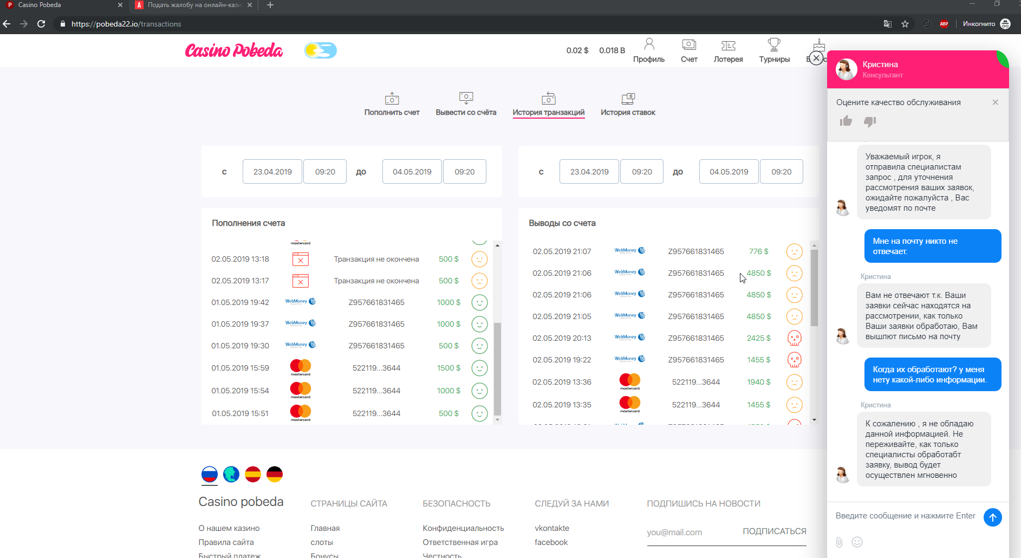The image size is (1021, 558).
Task: Open withdrawals end date 04.05.2019 picker
Action: (729, 172)
